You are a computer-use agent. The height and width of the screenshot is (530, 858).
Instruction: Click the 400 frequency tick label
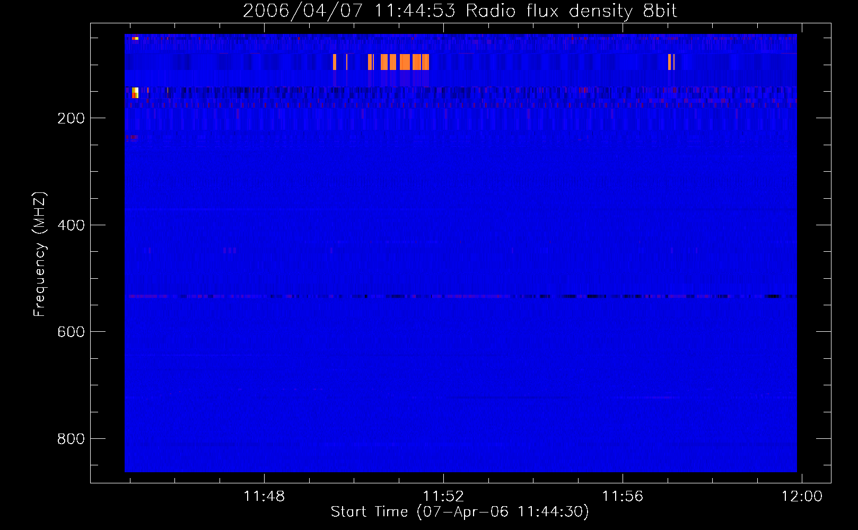coord(71,225)
